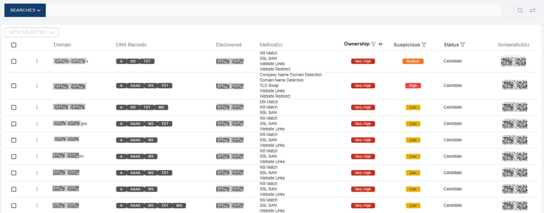This screenshot has height=213, width=544.
Task: Click the red High suspicious badge
Action: (x=413, y=86)
